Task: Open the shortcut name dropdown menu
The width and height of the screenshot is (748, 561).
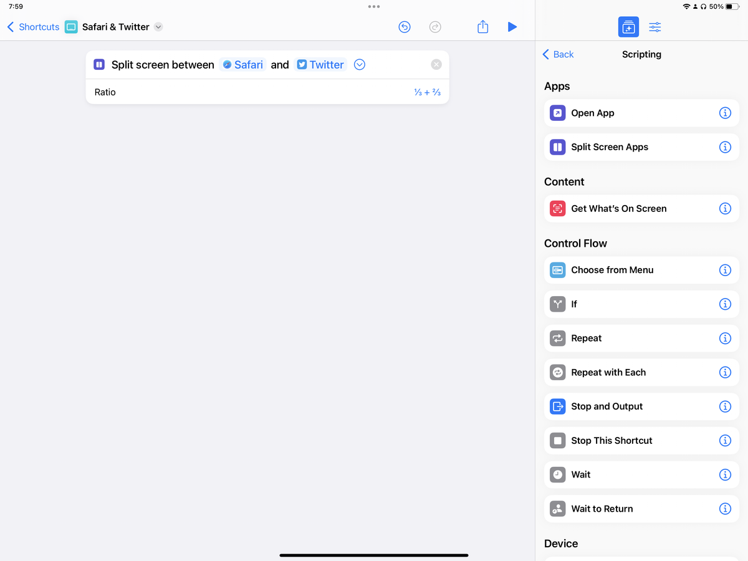Action: (x=158, y=27)
